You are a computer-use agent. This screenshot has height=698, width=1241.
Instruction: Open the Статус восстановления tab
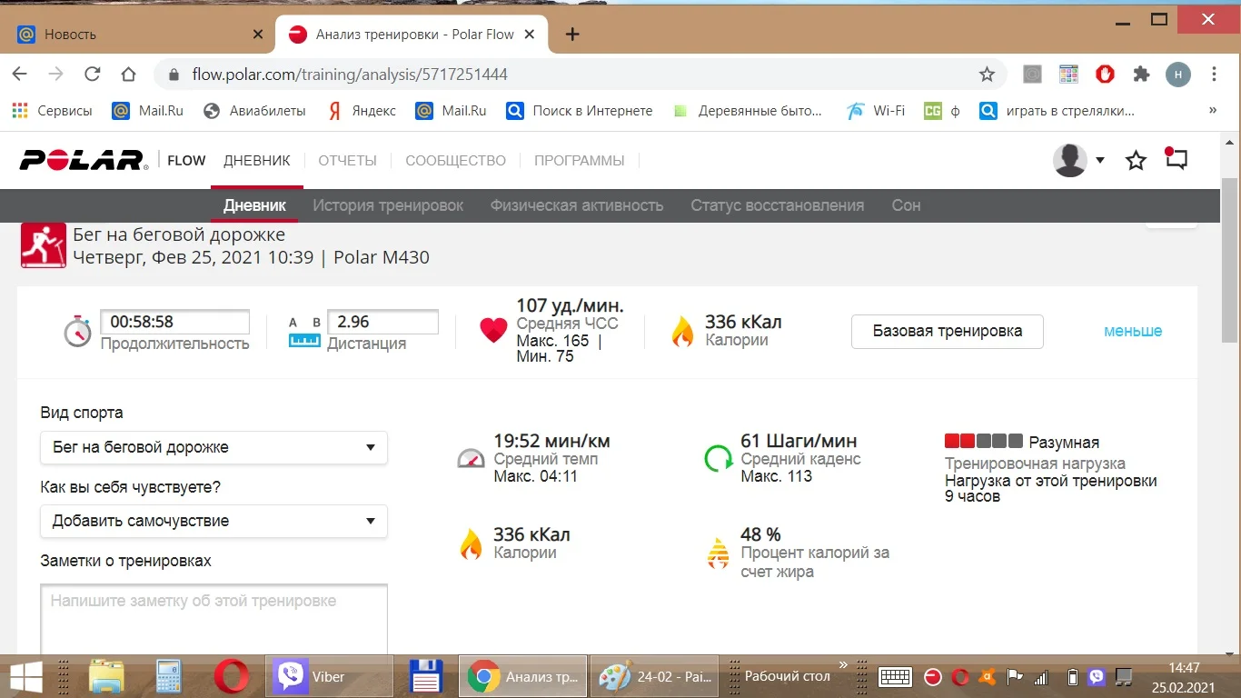coord(778,205)
